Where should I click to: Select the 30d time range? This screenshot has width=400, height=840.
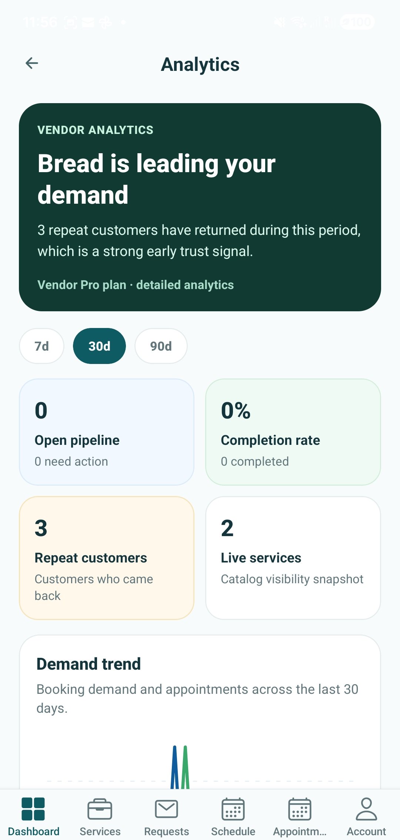pos(99,346)
